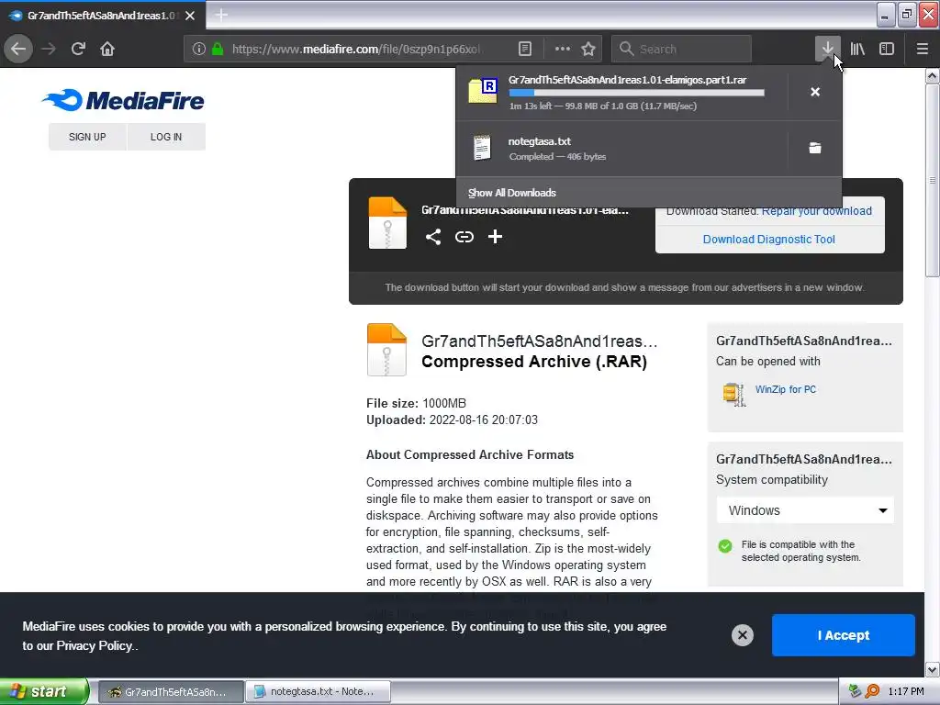Screen dimensions: 940x705
Task: Click Compressed Archive (.RAR) heading
Action: (x=534, y=362)
